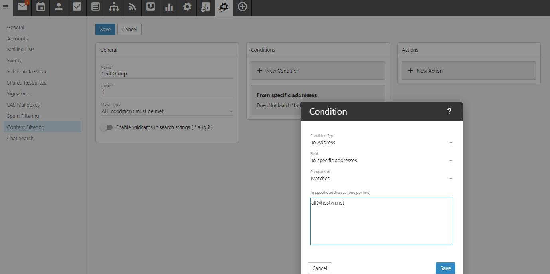Select Mailing Lists in the sidebar
The width and height of the screenshot is (550, 274).
click(21, 50)
